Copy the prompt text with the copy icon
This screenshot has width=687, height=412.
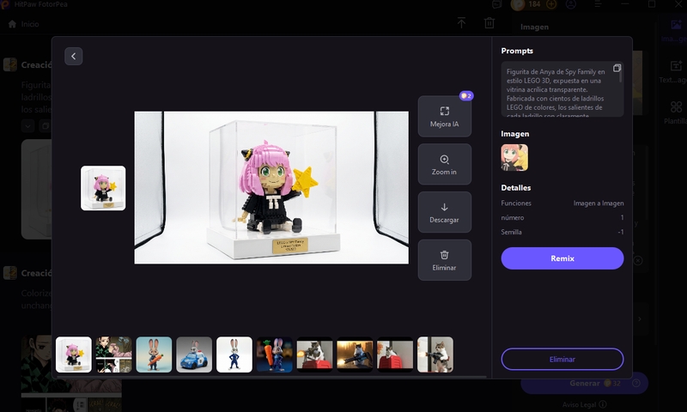pyautogui.click(x=617, y=69)
